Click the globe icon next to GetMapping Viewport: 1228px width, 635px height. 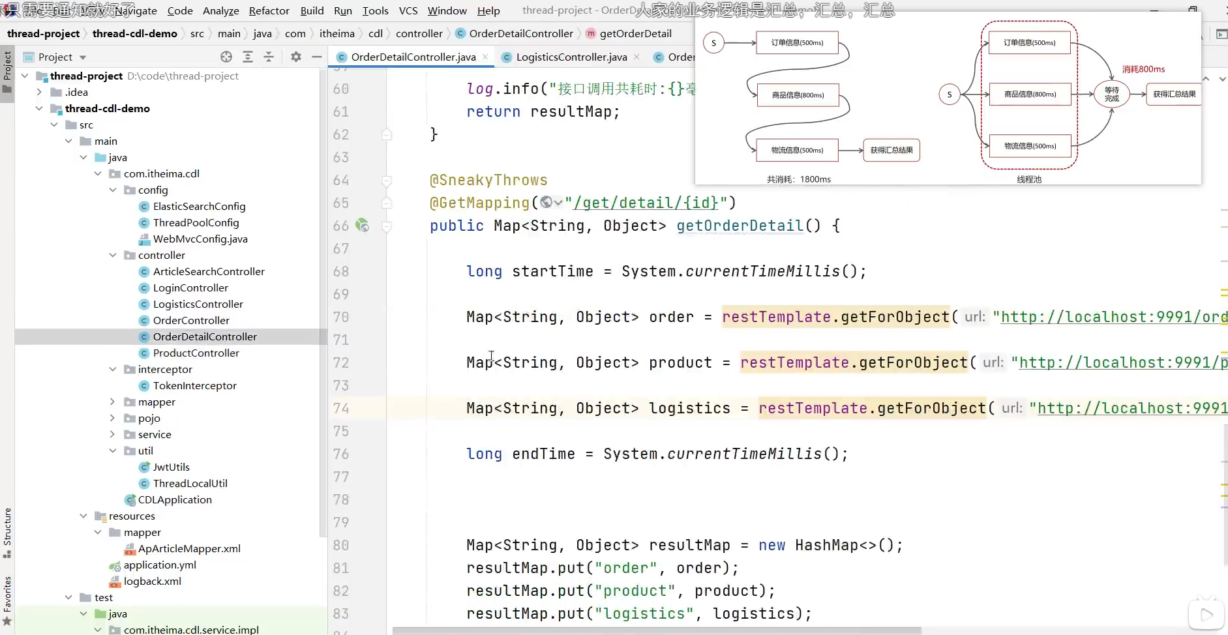pos(546,203)
